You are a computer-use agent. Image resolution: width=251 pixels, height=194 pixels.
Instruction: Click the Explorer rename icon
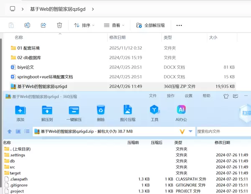click(27, 25)
